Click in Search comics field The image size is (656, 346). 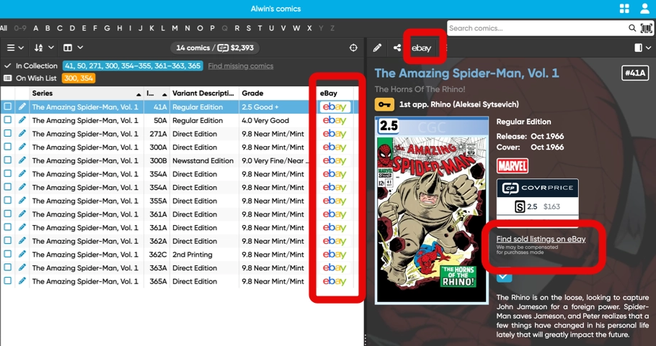[538, 28]
